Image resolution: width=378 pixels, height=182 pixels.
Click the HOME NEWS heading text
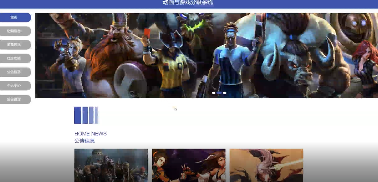pyautogui.click(x=90, y=134)
